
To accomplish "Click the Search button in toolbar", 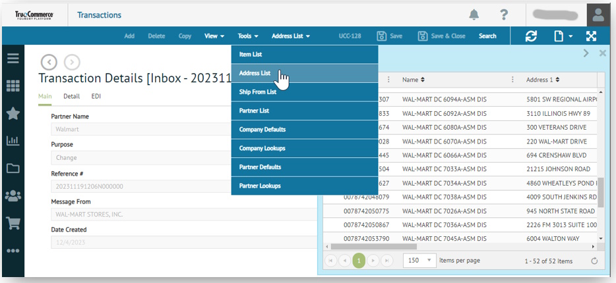I will click(x=487, y=36).
